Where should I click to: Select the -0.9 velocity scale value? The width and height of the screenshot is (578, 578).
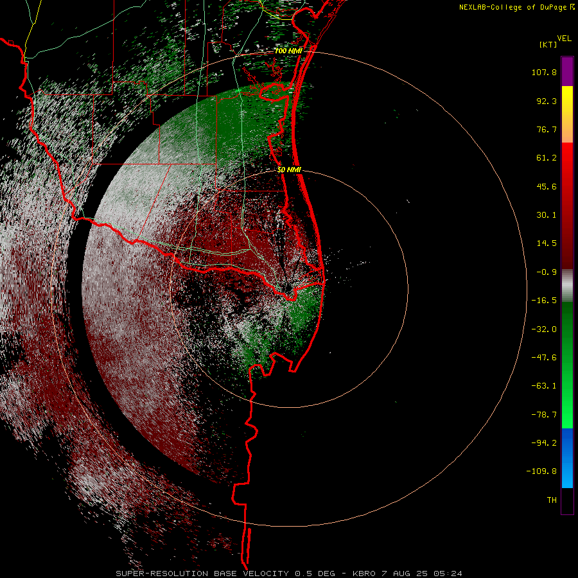547,272
